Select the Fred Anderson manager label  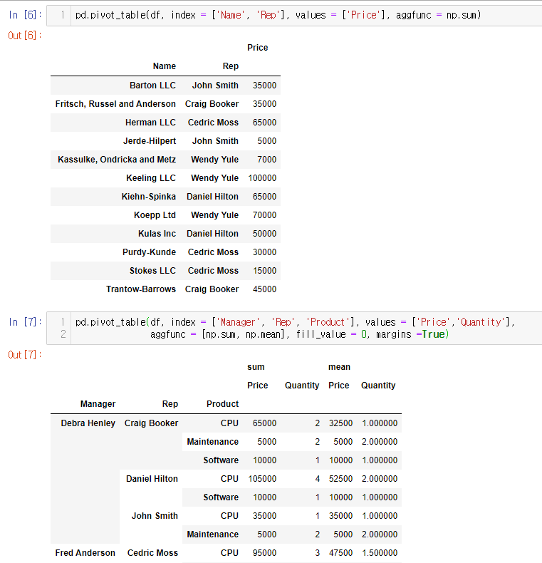click(85, 553)
